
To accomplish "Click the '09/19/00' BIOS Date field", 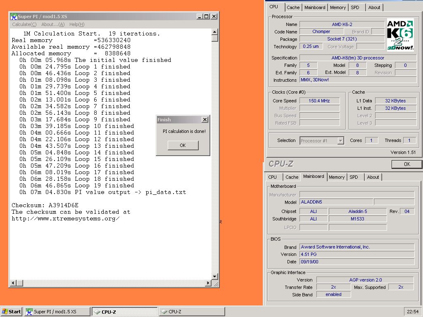I will pyautogui.click(x=357, y=262).
